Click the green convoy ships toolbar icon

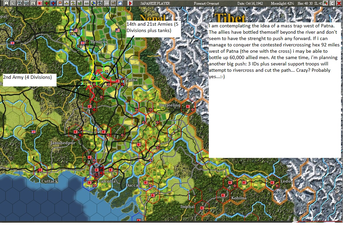pyautogui.click(x=87, y=3)
